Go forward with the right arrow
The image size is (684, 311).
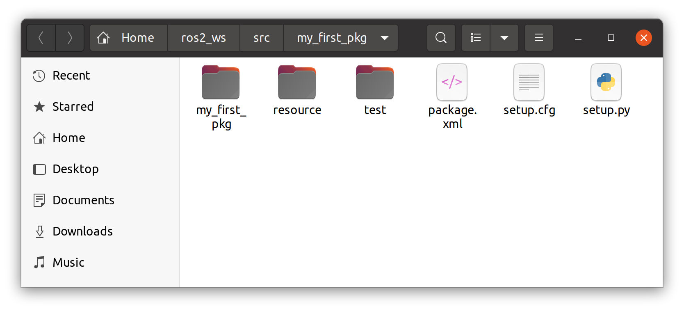coord(70,38)
